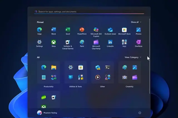Open Paint in the Creativity category

[125, 67]
